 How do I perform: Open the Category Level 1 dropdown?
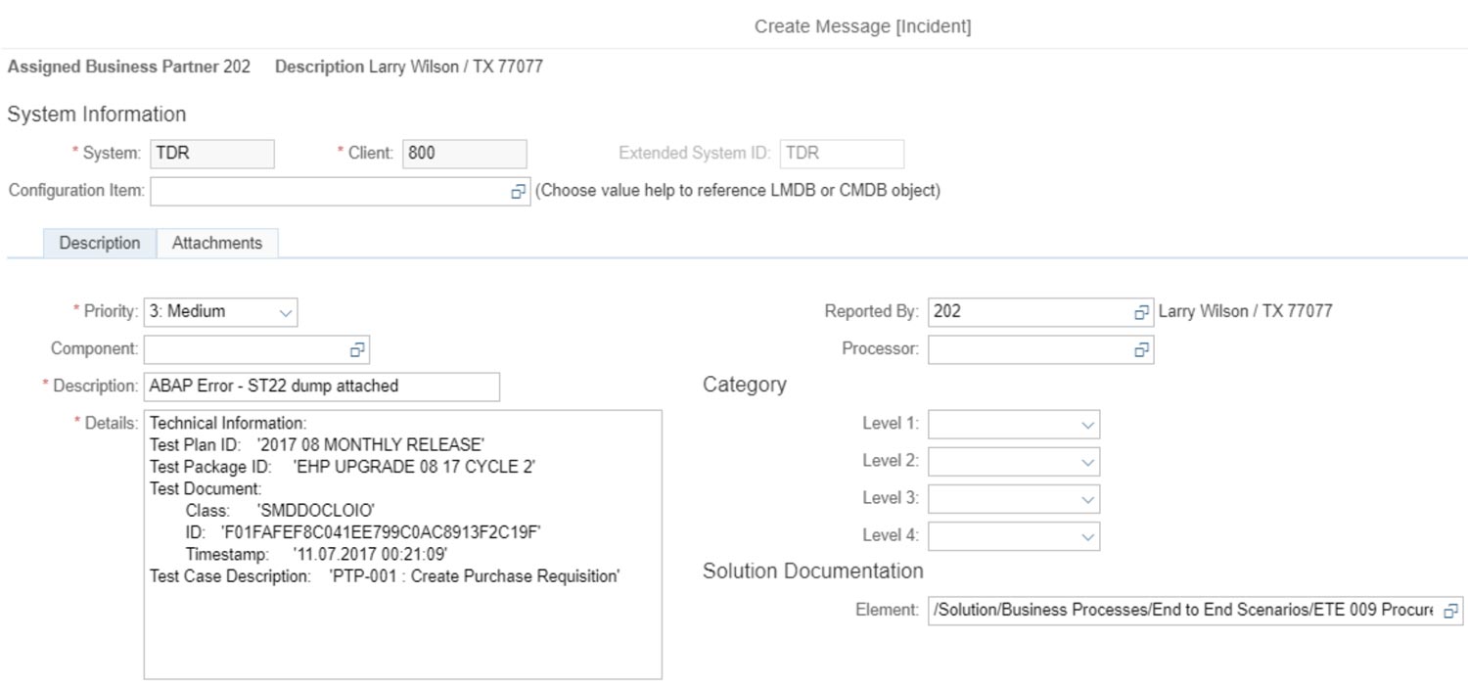coord(1087,425)
